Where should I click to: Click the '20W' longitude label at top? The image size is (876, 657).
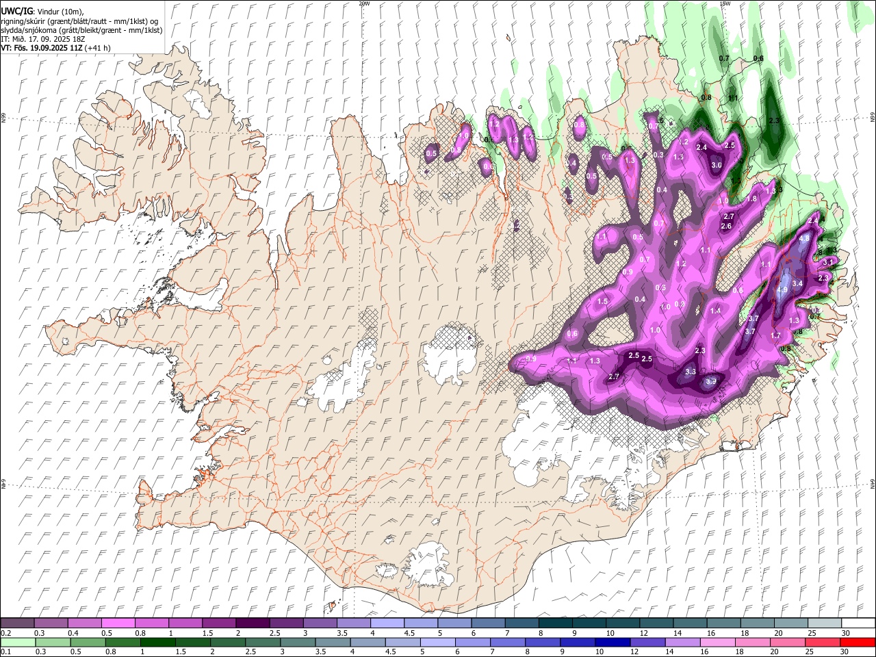point(364,3)
